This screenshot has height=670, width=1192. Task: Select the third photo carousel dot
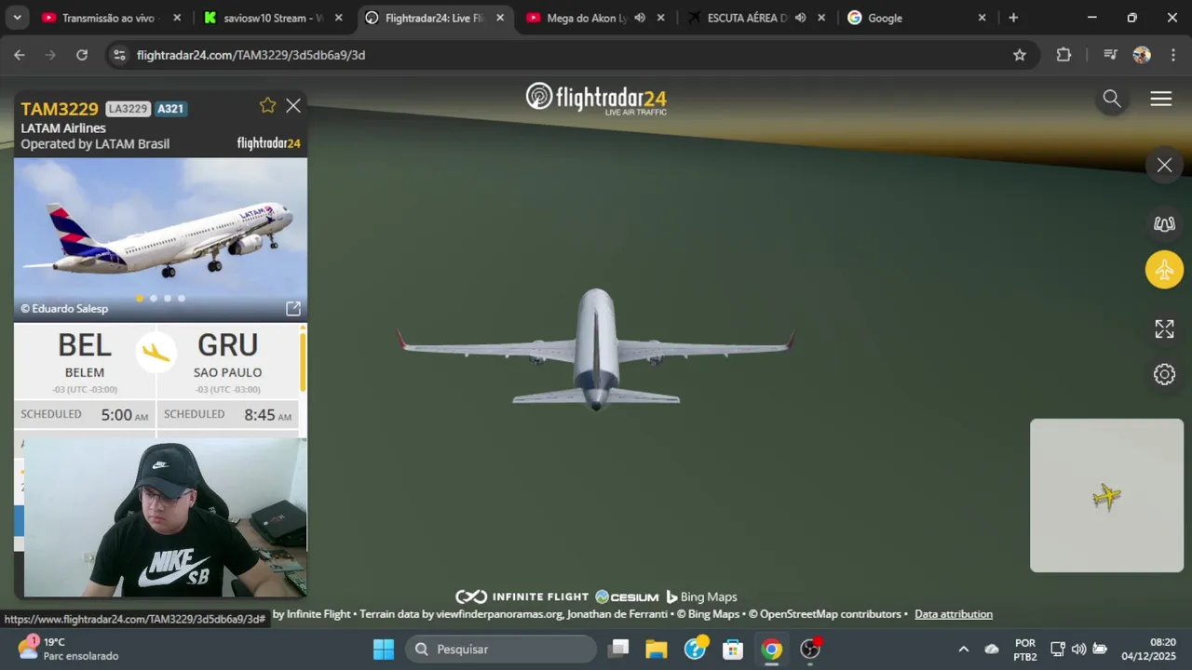point(168,299)
